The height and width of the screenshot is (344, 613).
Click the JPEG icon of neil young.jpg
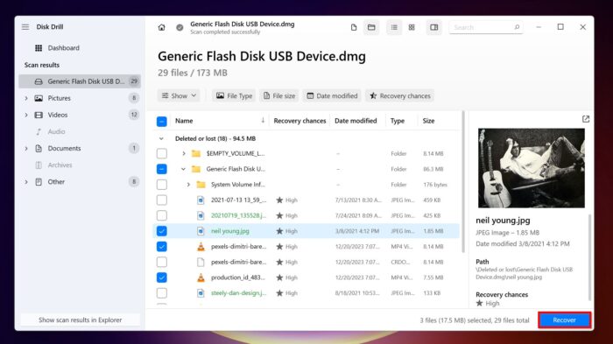click(x=201, y=231)
